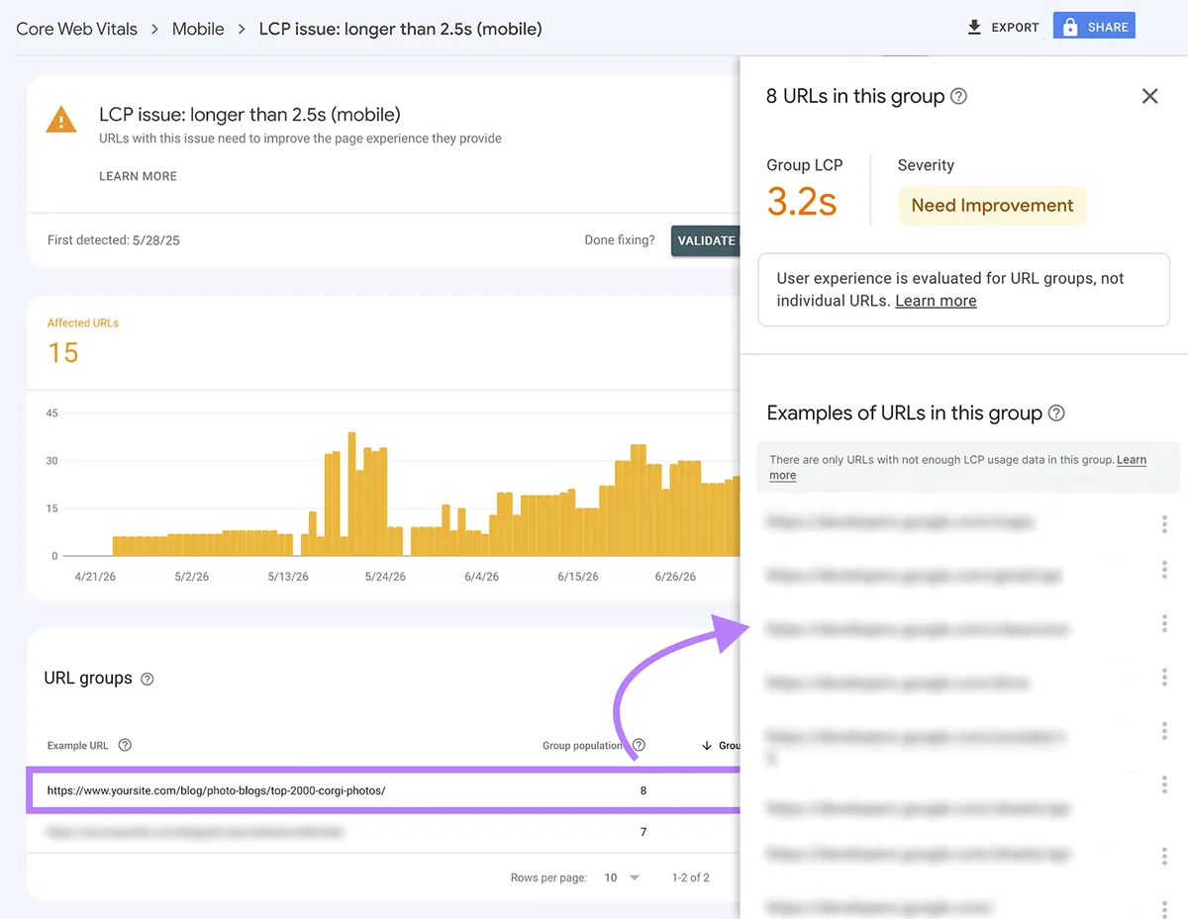Viewport: 1188px width, 919px height.
Task: Click the Export download icon
Action: click(974, 28)
